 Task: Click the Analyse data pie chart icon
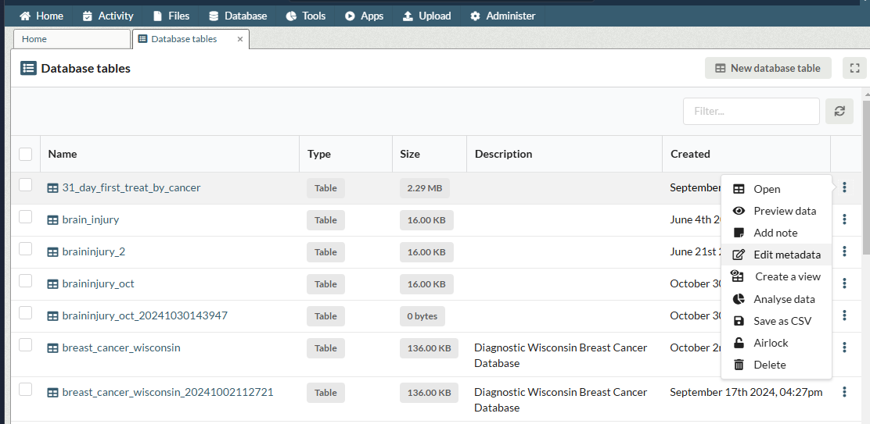tap(738, 299)
